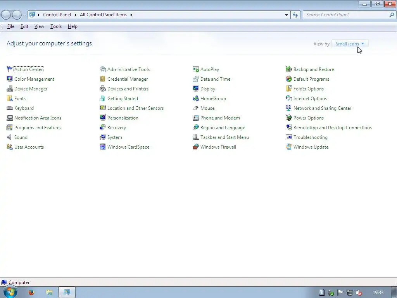This screenshot has width=397, height=298.
Task: Open the Folder Options icon
Action: pos(288,89)
